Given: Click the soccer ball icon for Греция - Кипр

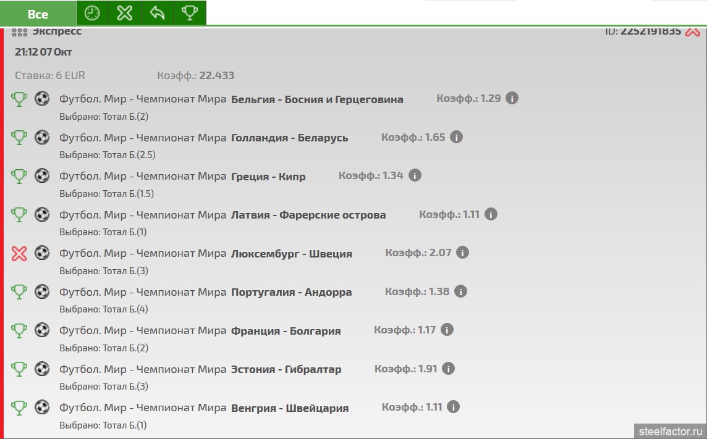Looking at the screenshot, I should tap(42, 176).
